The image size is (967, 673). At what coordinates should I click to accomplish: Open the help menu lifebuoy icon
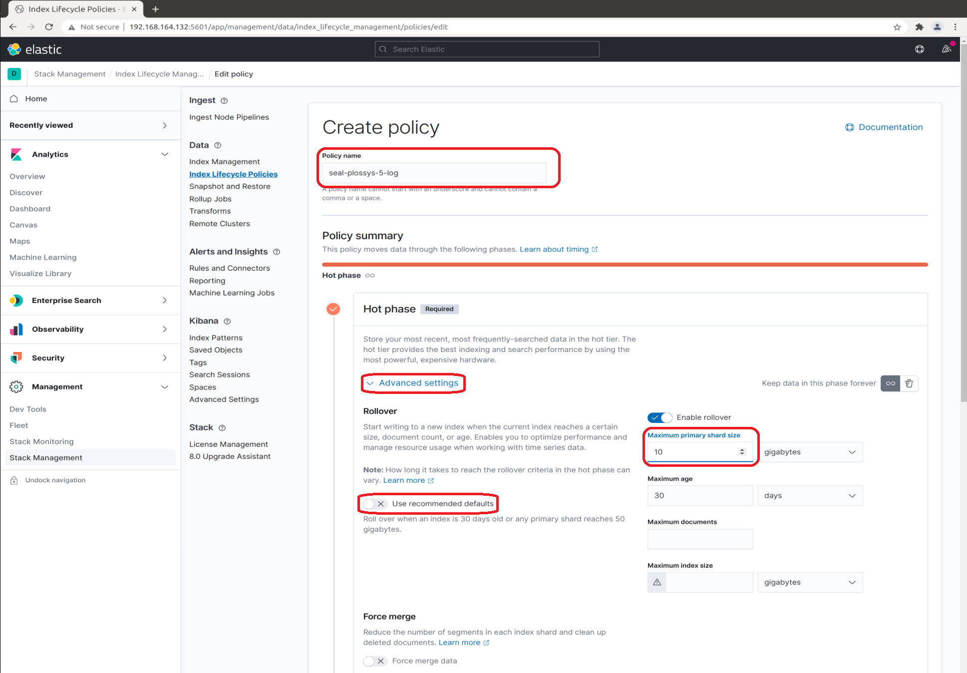pos(919,49)
